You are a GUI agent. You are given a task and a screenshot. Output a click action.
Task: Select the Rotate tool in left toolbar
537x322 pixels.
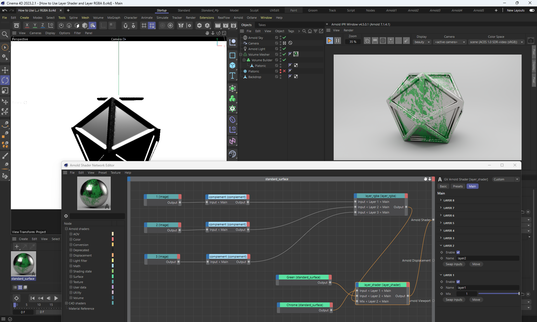click(x=5, y=80)
